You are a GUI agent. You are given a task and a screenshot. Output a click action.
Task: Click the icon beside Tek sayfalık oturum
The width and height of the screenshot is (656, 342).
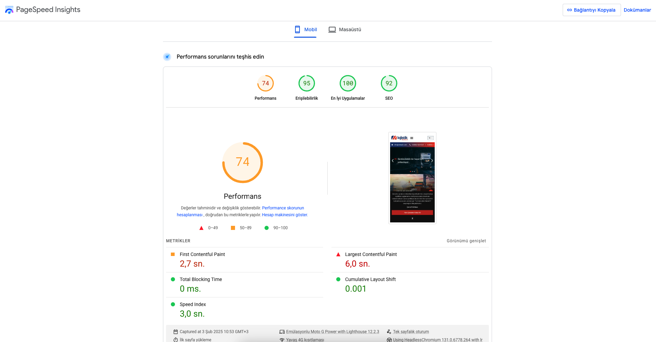tap(389, 332)
